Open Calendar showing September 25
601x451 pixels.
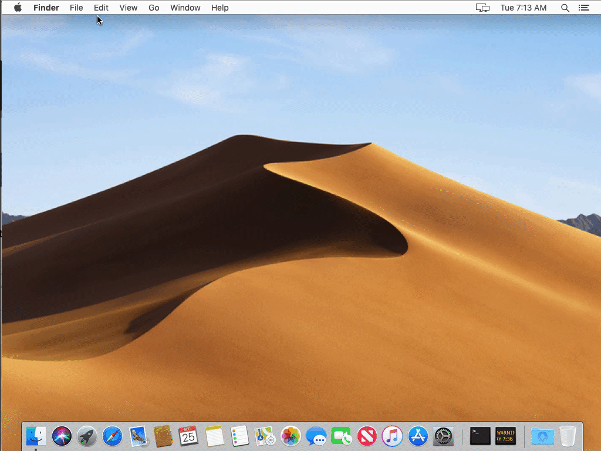click(188, 436)
